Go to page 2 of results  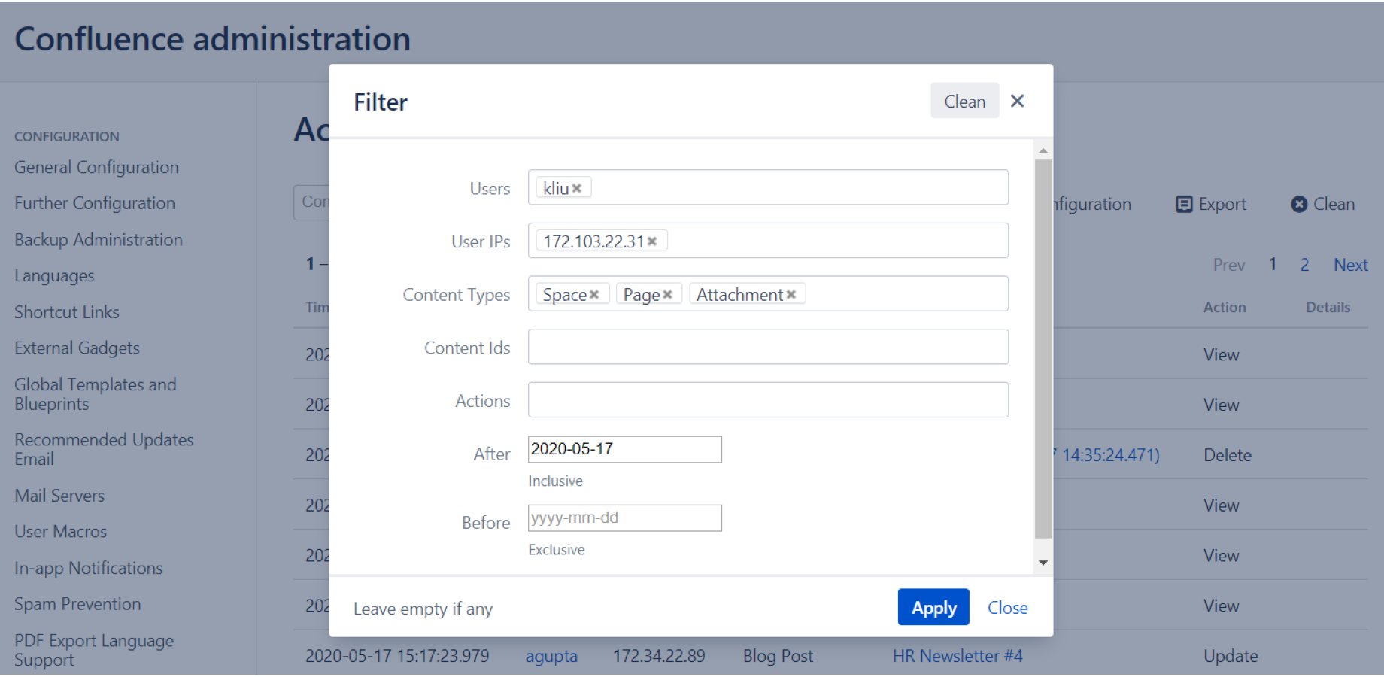1304,265
